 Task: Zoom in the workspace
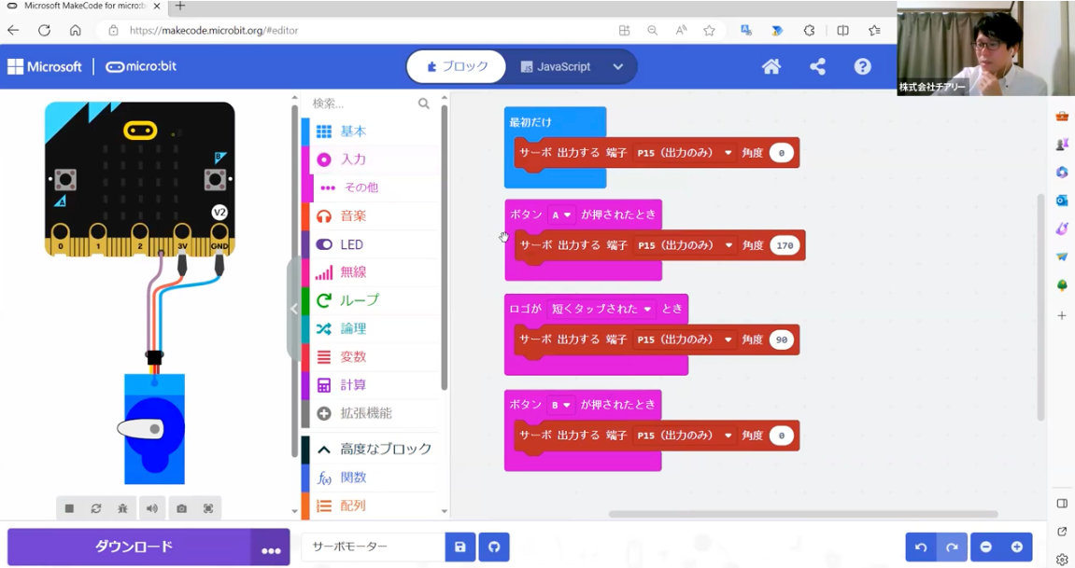click(x=1017, y=547)
